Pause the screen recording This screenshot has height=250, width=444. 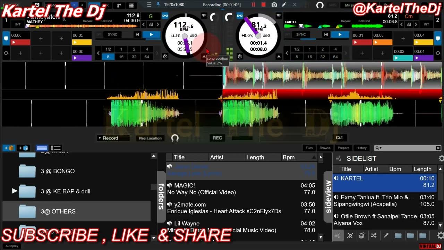click(254, 5)
